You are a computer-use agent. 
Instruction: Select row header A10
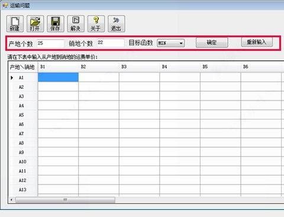pos(23,161)
